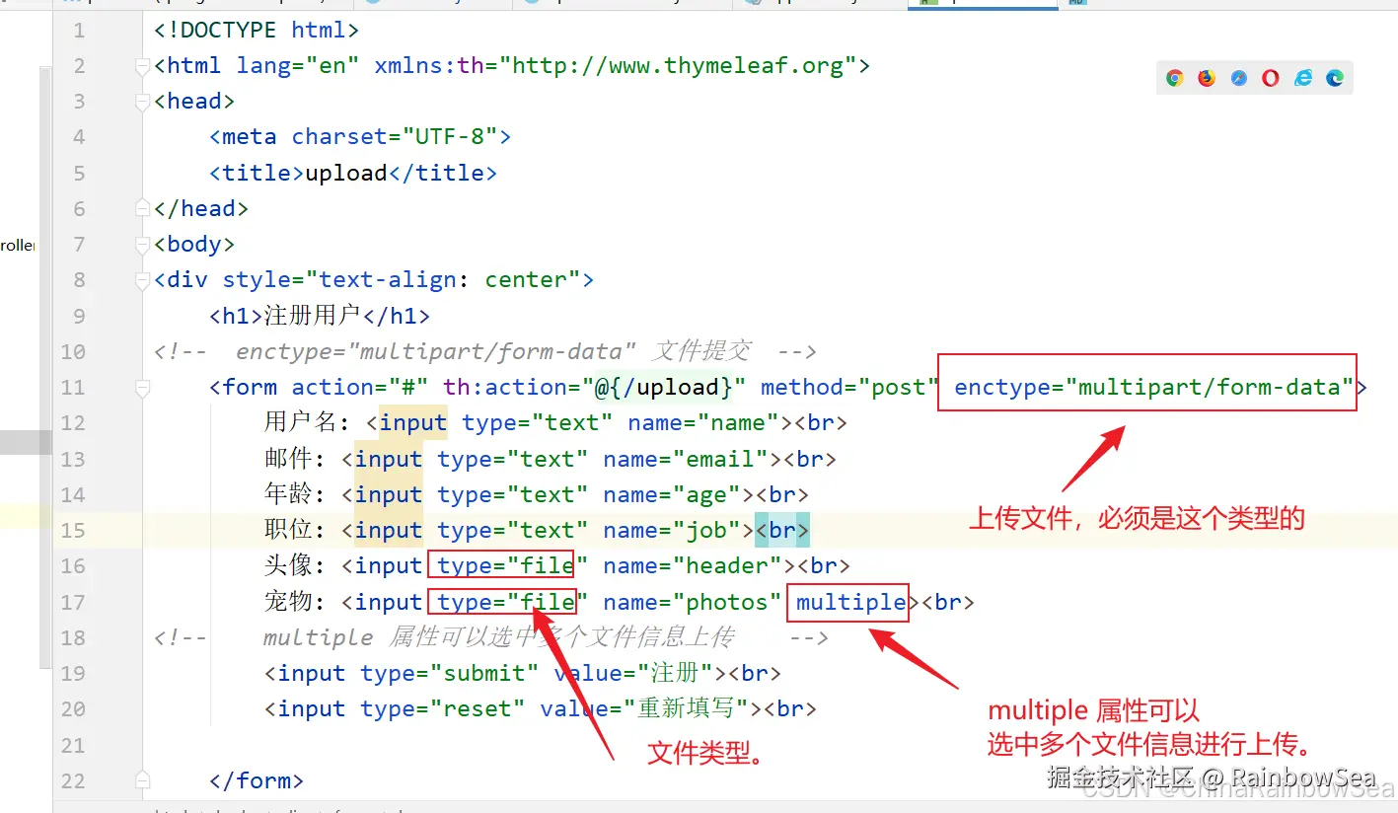The height and width of the screenshot is (813, 1398).
Task: Click line number 1 in gutter
Action: pos(79,31)
